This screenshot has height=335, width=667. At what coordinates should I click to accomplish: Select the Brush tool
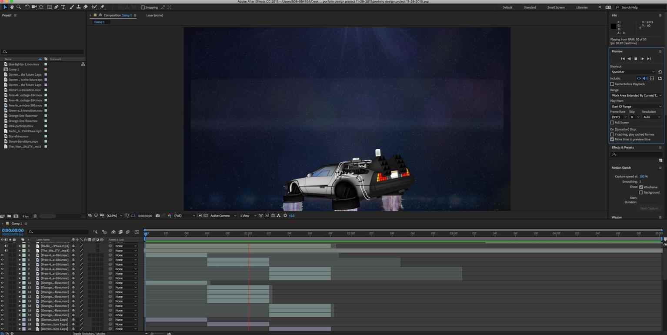[72, 7]
